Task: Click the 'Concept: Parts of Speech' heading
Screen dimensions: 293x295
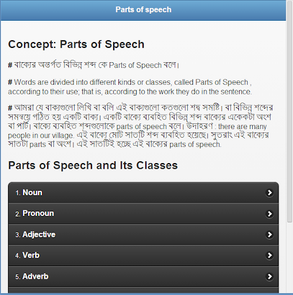Action: click(x=76, y=44)
